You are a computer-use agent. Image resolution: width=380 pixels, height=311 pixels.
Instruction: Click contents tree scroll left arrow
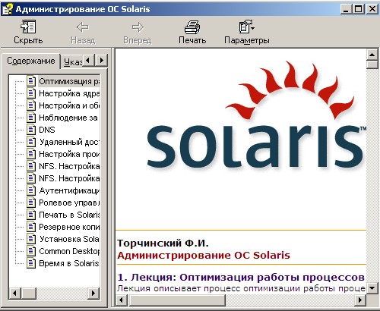click(x=15, y=294)
